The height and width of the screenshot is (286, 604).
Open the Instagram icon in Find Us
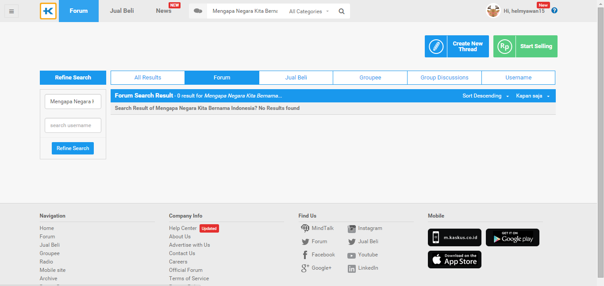[351, 229]
